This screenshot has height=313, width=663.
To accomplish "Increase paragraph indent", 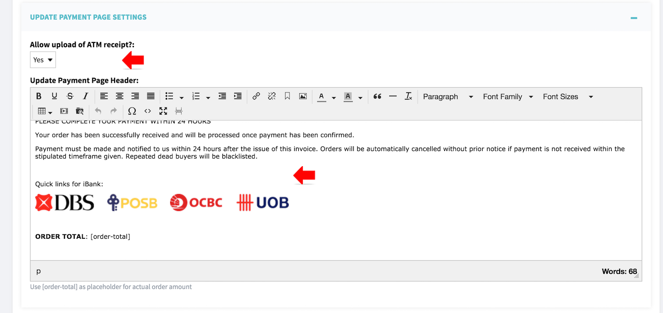I will click(x=238, y=96).
